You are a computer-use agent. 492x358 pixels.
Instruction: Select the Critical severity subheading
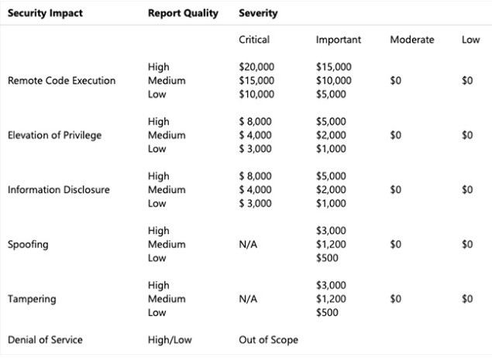[x=254, y=40]
